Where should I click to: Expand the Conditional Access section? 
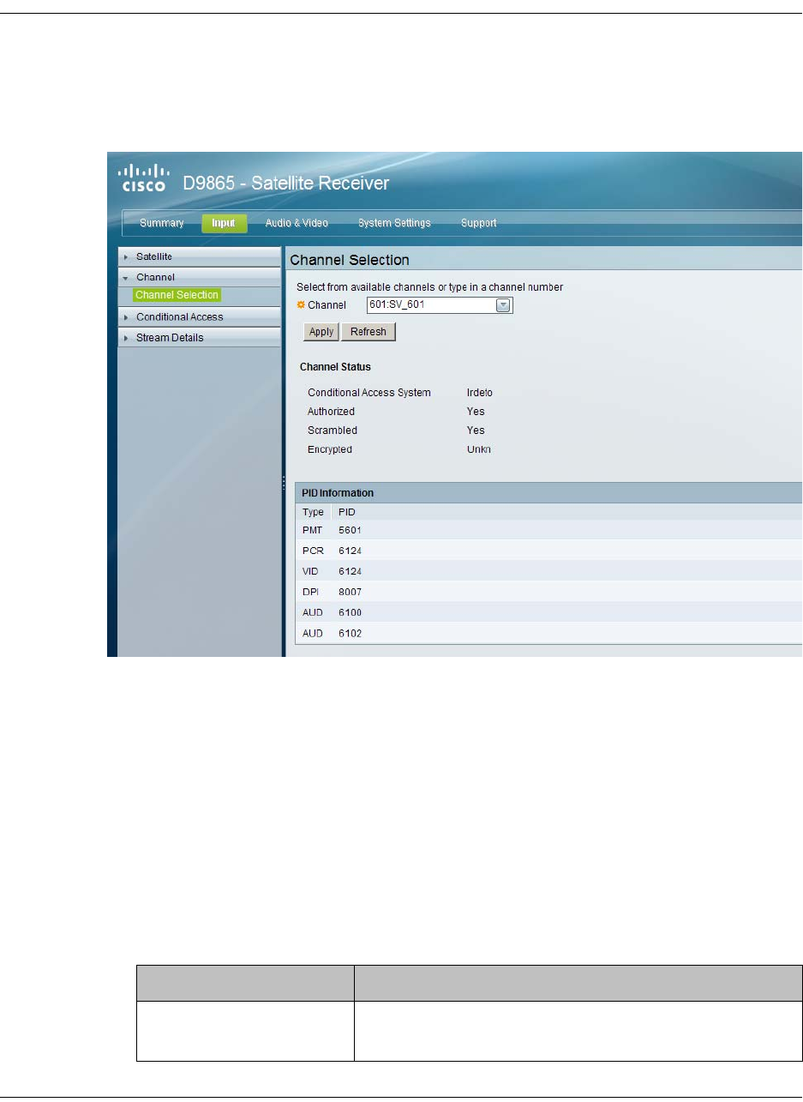click(x=199, y=316)
